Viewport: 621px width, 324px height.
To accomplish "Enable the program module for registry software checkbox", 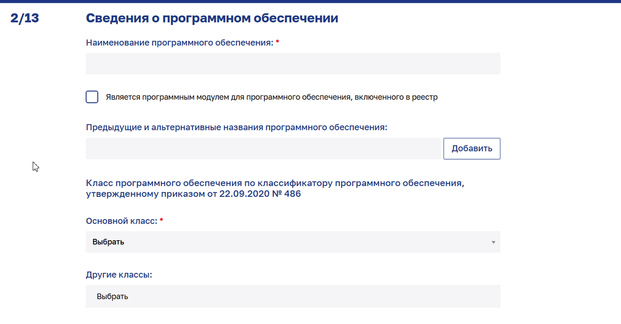I will [x=92, y=97].
